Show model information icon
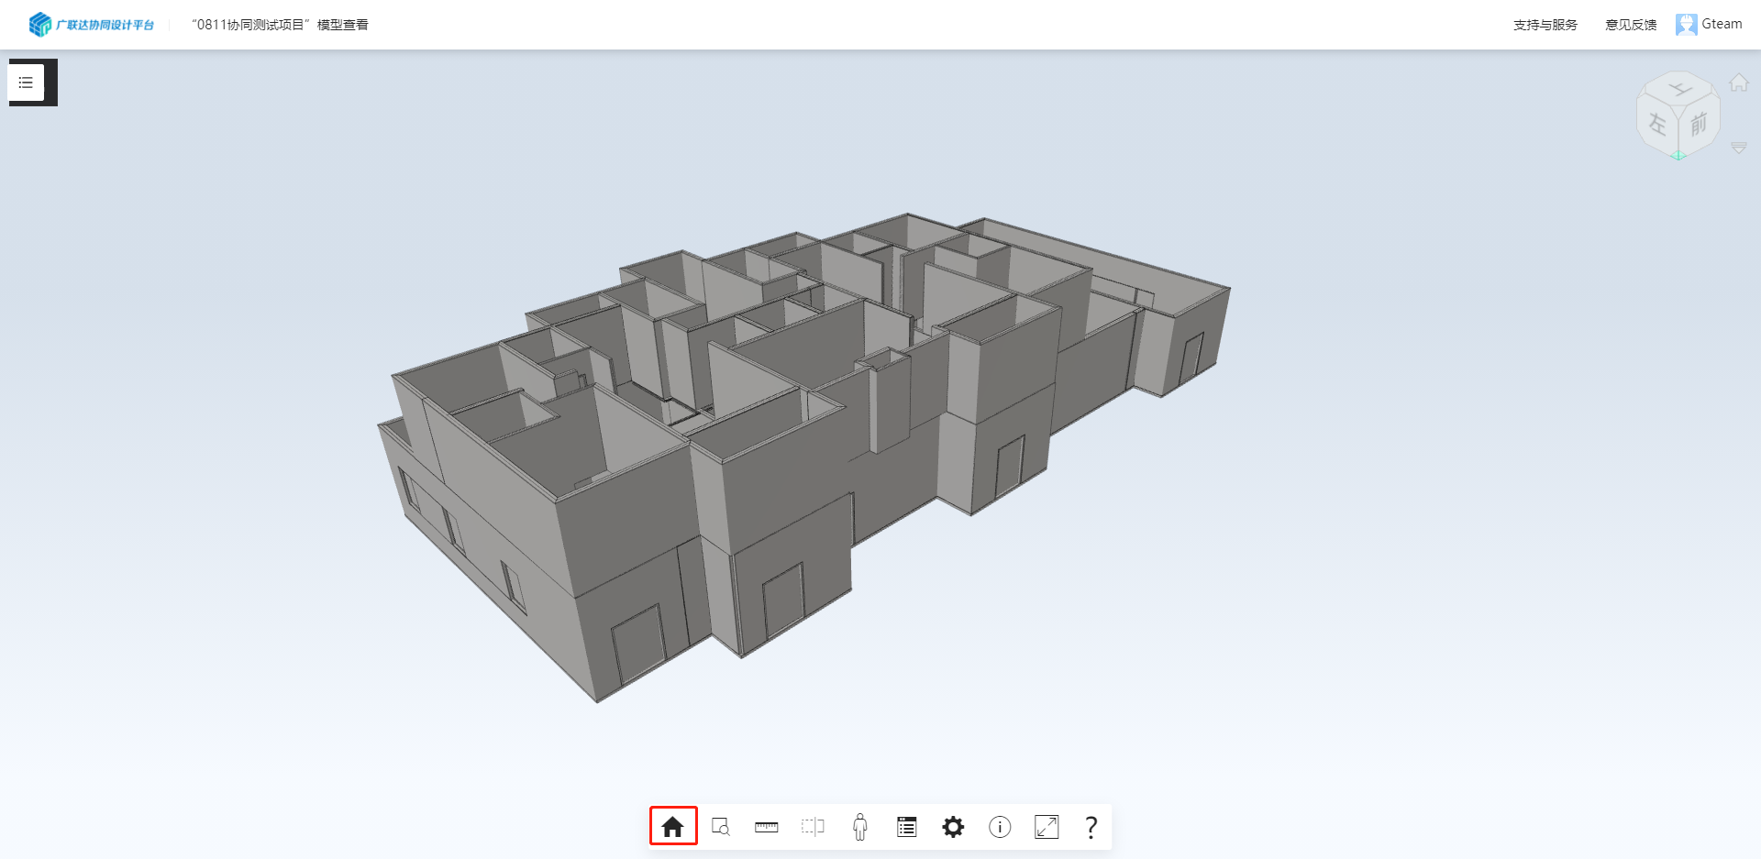Image resolution: width=1761 pixels, height=859 pixels. click(1000, 827)
